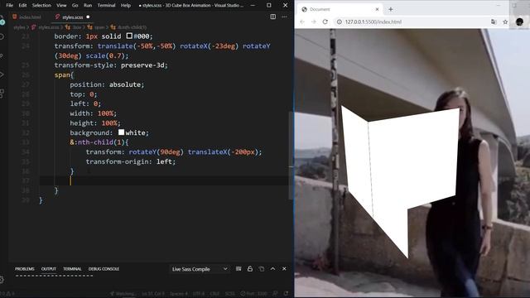Screen dimensions: 530x298
Task: Click the transform-origin: left line
Action: [131, 161]
